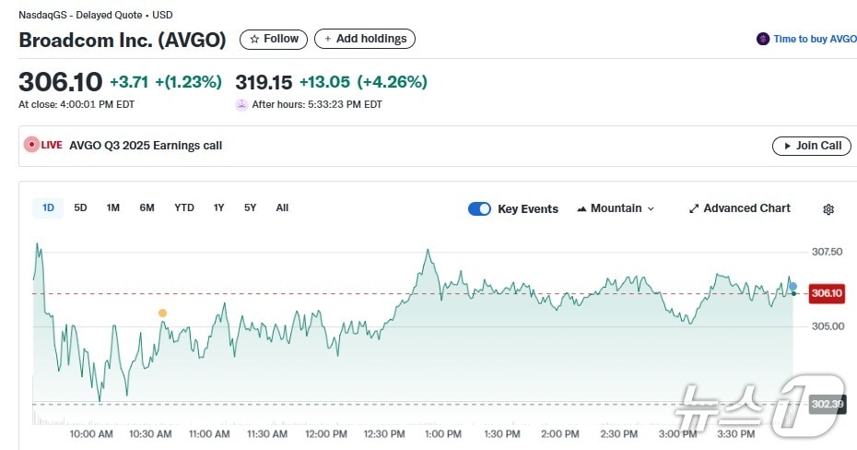Join the AVGO earnings call

pyautogui.click(x=811, y=146)
